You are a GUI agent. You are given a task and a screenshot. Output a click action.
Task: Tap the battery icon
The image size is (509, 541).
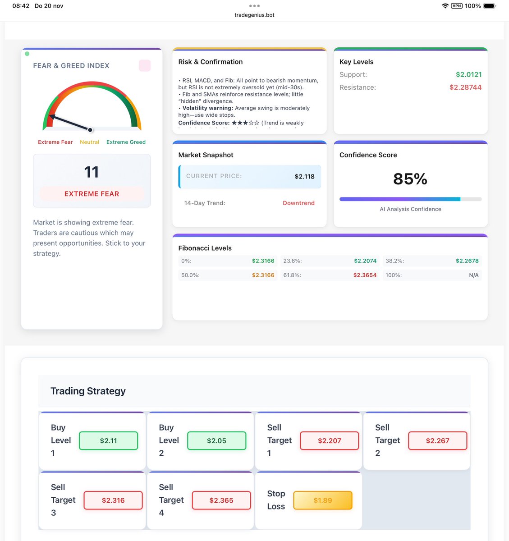click(x=490, y=6)
